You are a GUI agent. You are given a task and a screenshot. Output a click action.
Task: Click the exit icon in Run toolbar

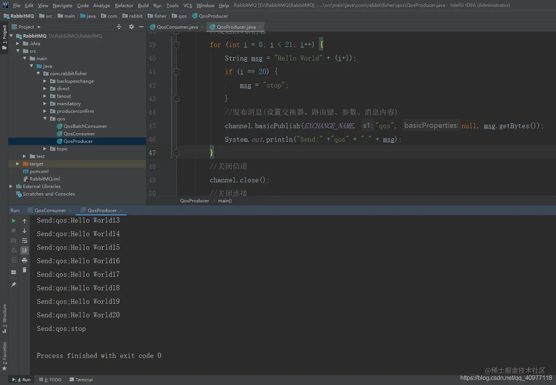tap(14, 260)
